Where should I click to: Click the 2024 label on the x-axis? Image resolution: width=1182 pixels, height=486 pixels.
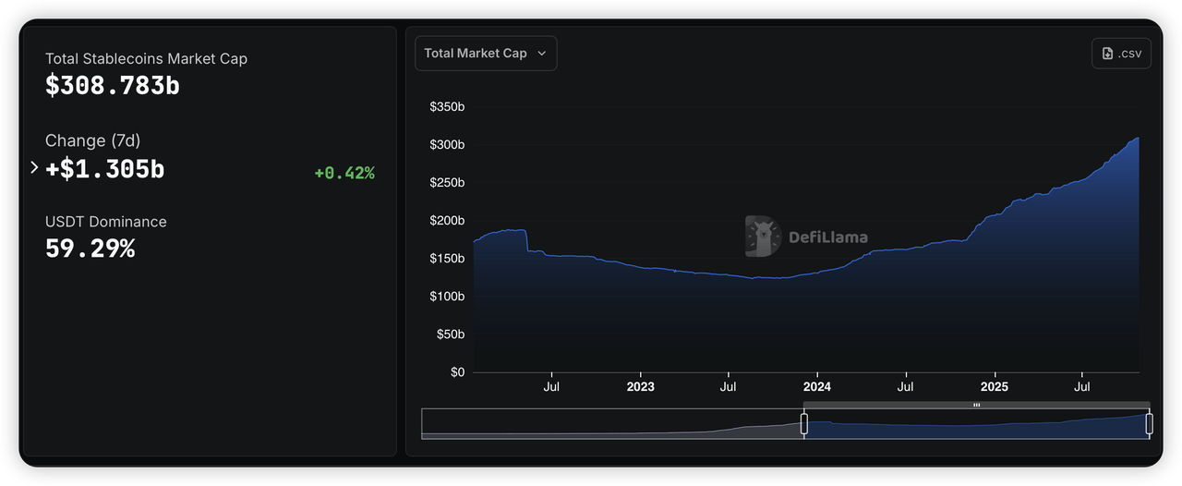pos(816,386)
